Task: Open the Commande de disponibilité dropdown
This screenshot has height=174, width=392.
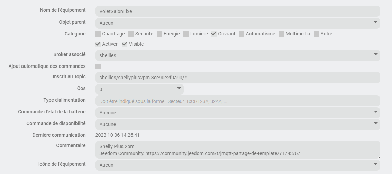Action: 237,124
